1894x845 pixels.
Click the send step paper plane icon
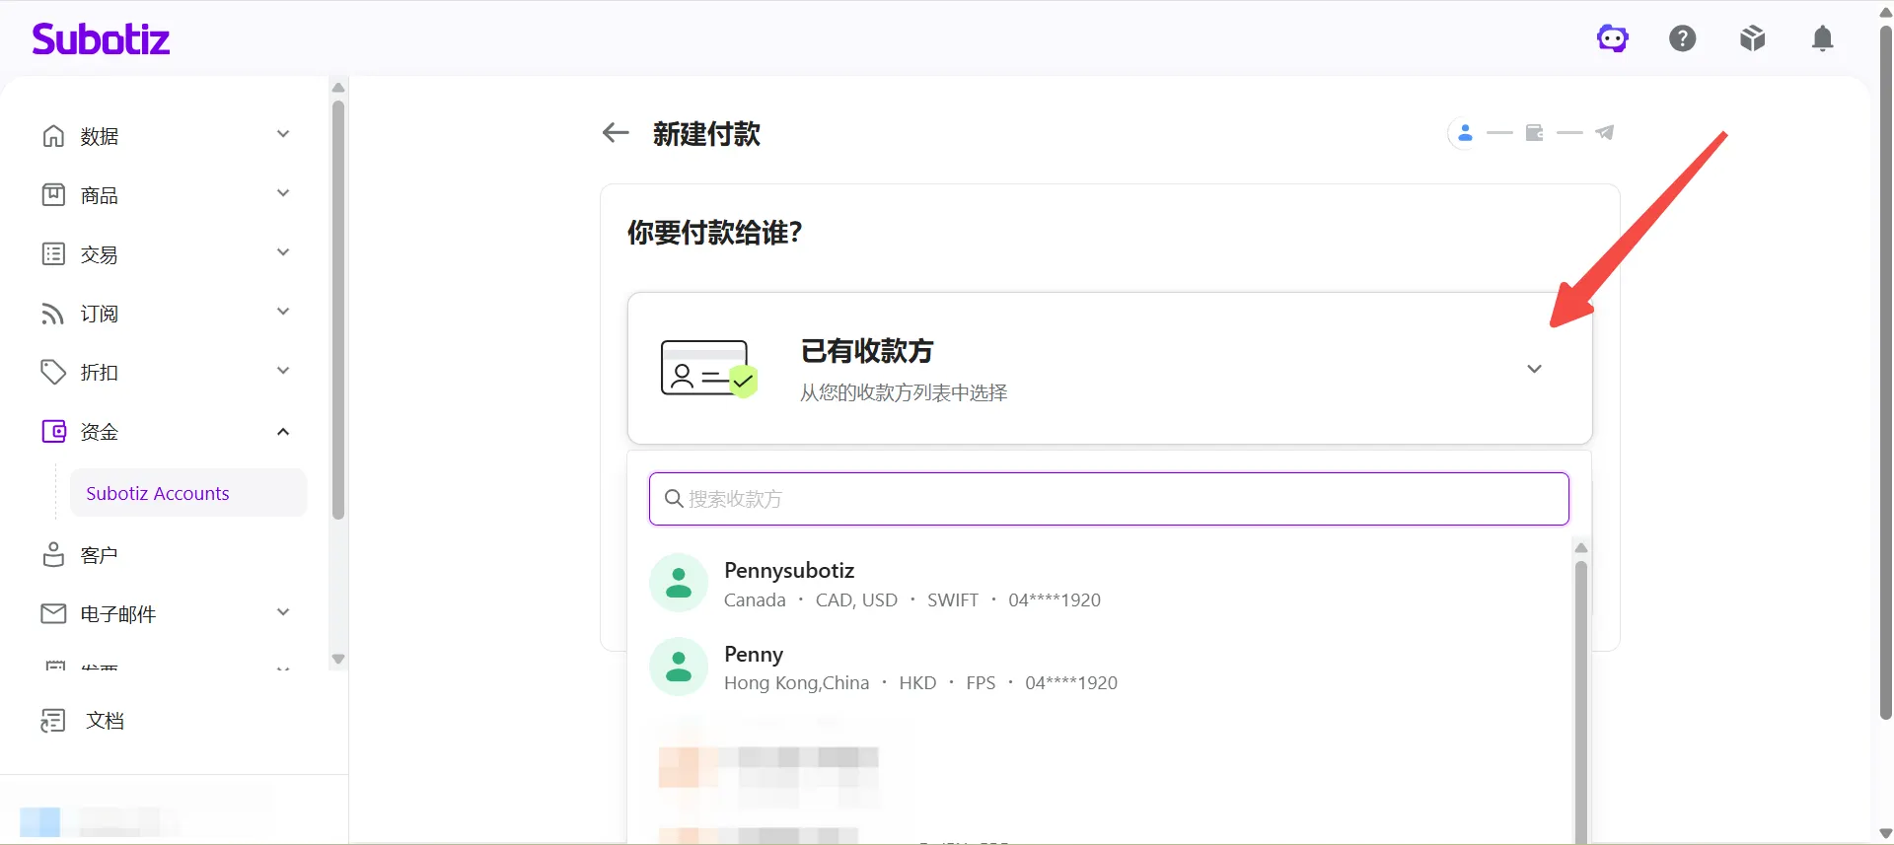(x=1605, y=133)
